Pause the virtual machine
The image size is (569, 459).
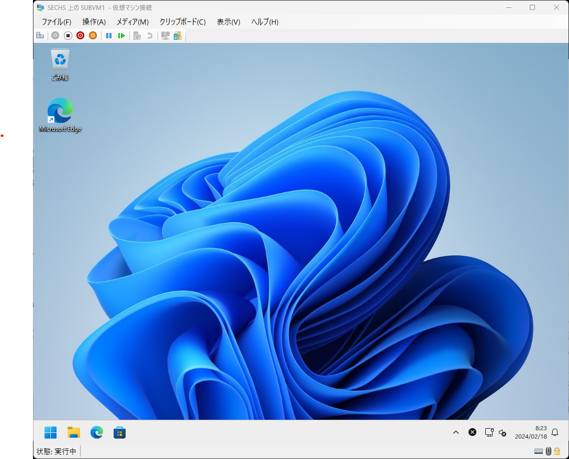(109, 36)
